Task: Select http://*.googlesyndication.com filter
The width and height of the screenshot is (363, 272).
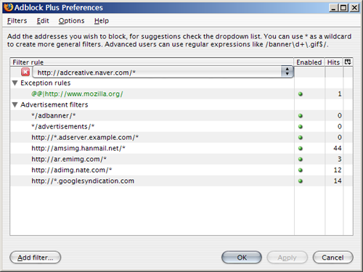Action: (x=83, y=181)
